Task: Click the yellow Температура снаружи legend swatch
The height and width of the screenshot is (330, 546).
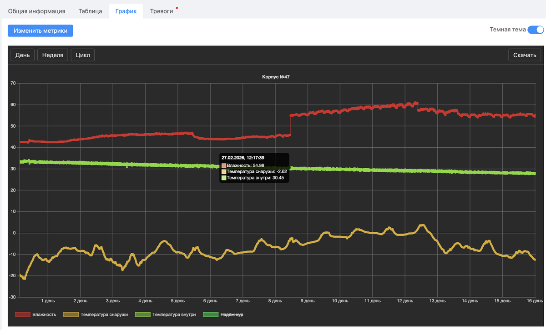Action: tap(71, 314)
